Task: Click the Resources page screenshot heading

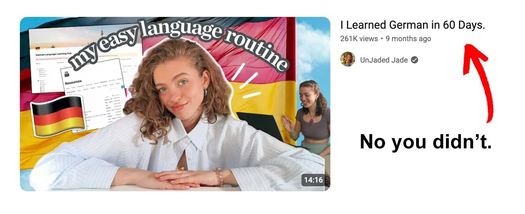Action: click(73, 82)
